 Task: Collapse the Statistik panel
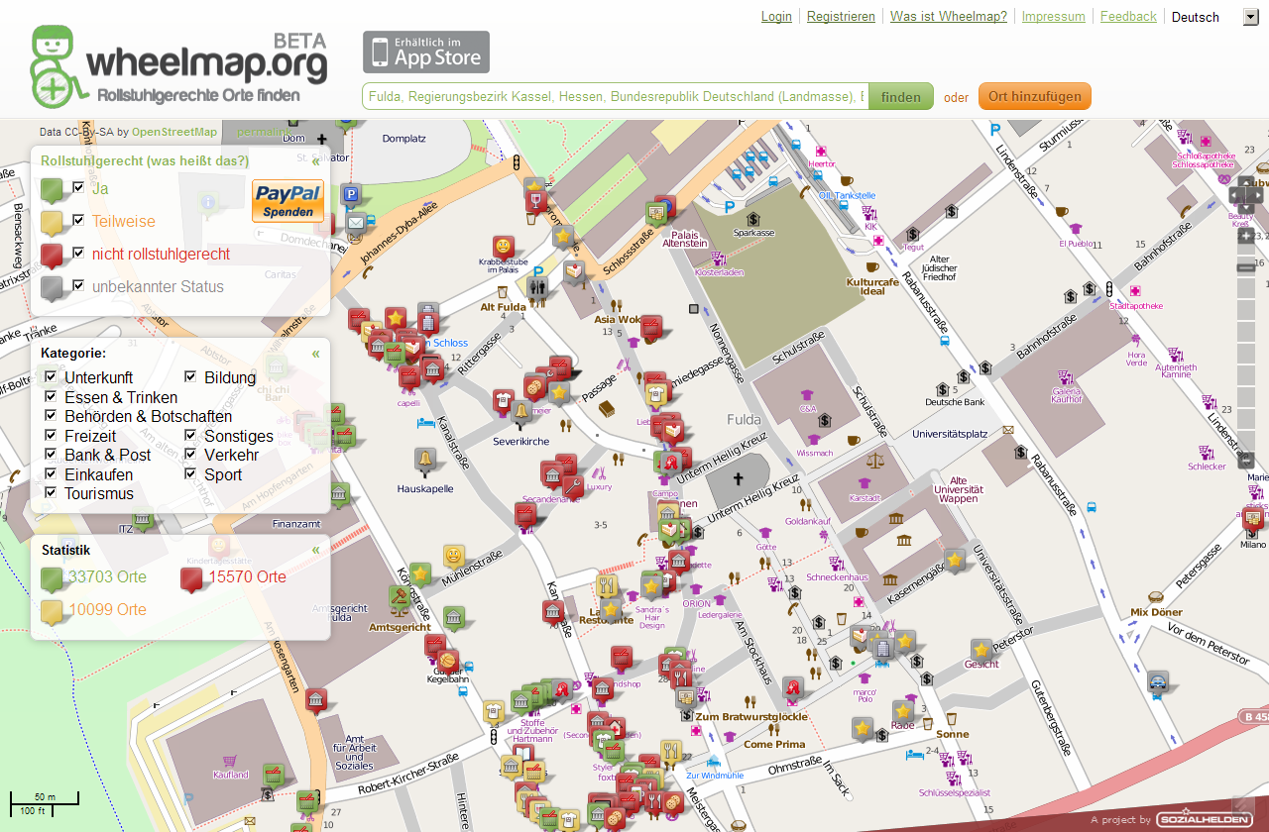point(316,550)
